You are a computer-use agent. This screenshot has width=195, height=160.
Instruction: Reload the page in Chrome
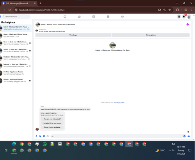(x=9, y=10)
